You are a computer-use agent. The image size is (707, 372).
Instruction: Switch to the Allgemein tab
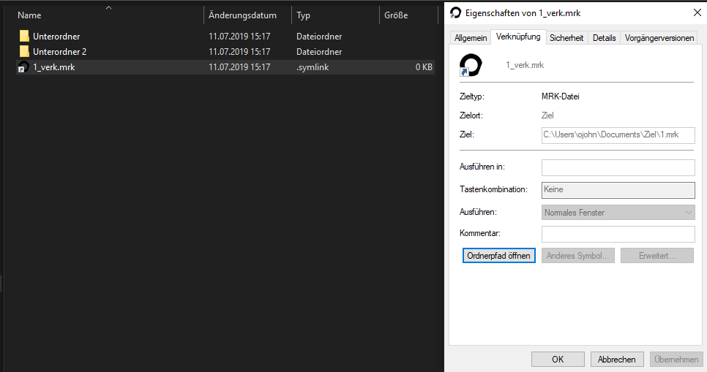click(x=471, y=38)
